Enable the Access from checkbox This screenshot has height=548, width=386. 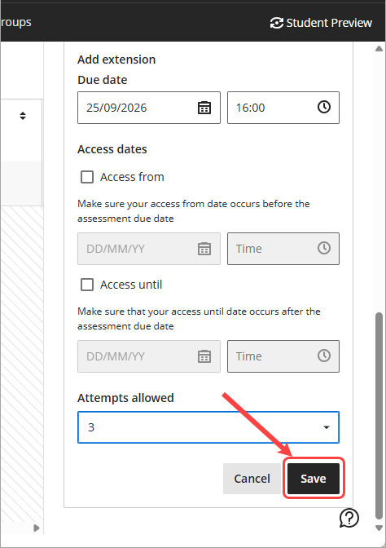(x=87, y=177)
